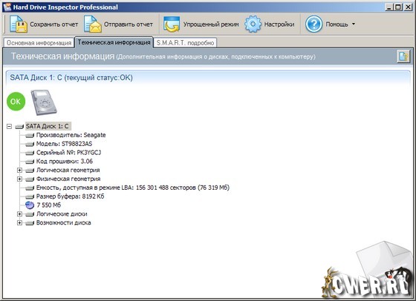The width and height of the screenshot is (416, 301).
Task: Click the Save report floppy icon
Action: click(x=19, y=24)
